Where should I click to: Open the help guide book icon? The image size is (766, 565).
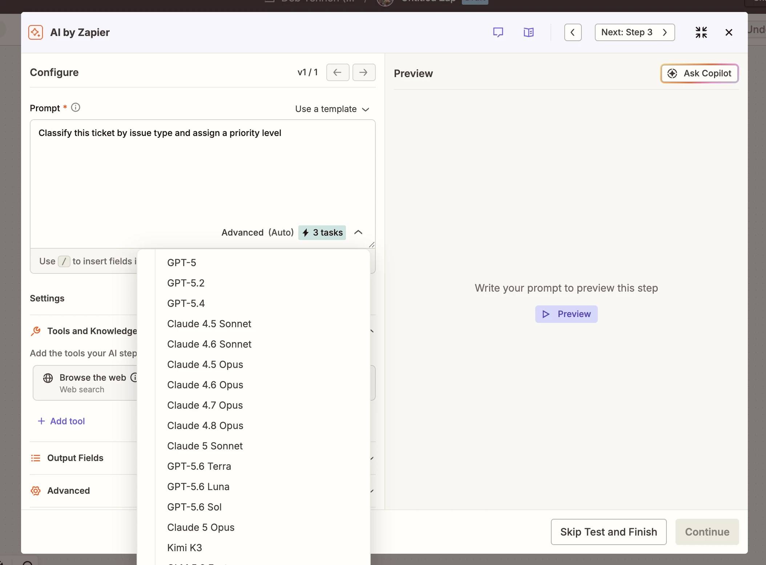pyautogui.click(x=528, y=32)
